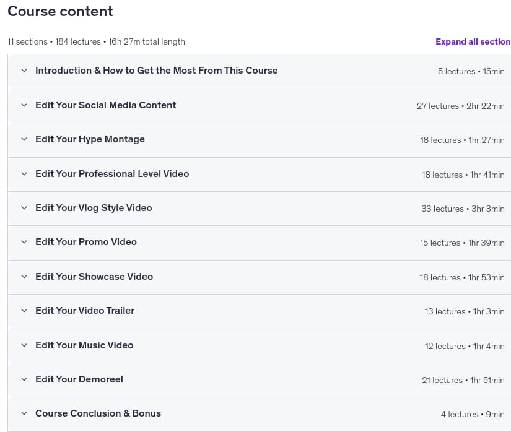The height and width of the screenshot is (432, 511).
Task: Click the chevron beside Introduction & How to Get the Most
Action: (x=24, y=71)
